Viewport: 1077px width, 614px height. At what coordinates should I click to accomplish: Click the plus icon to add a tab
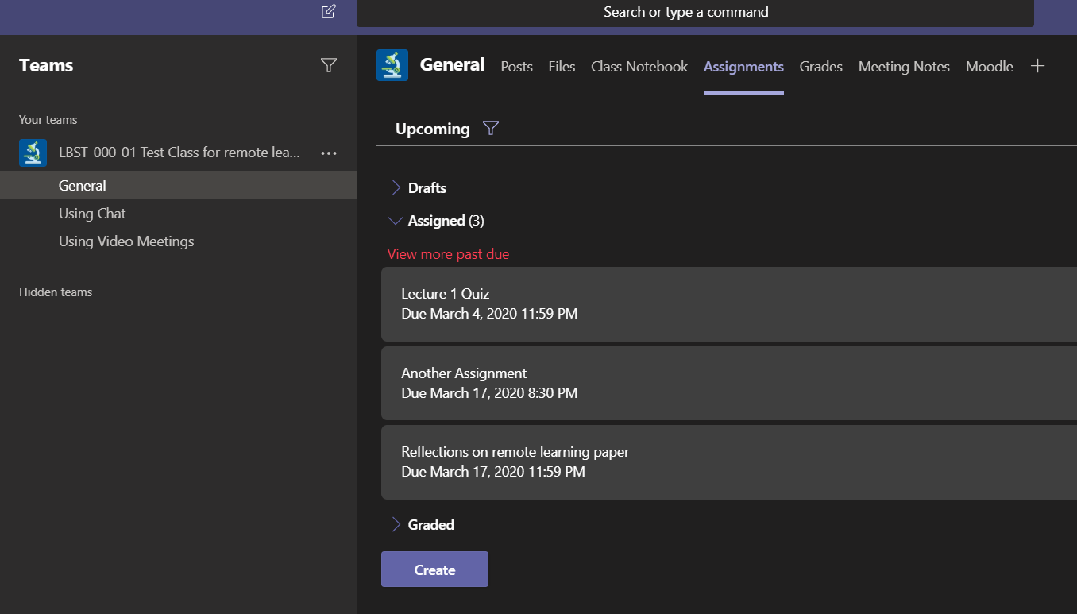1037,66
